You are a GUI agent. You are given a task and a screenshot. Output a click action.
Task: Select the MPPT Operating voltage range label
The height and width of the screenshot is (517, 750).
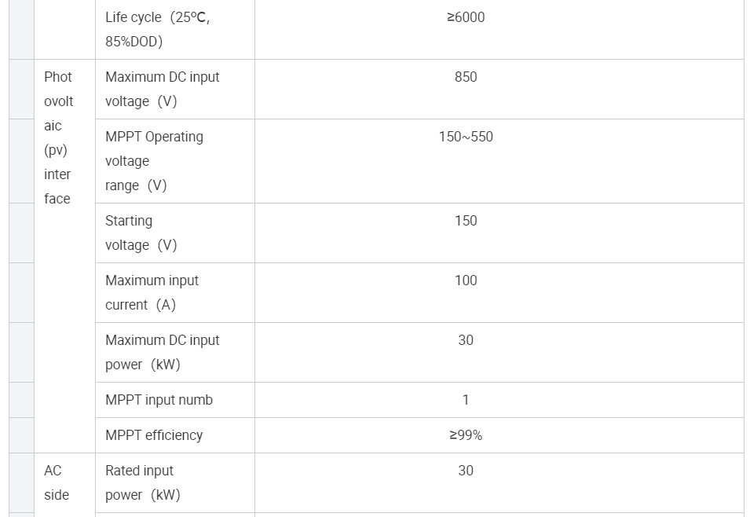[155, 161]
